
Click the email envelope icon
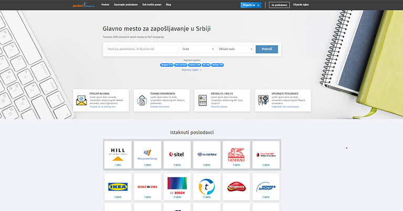click(81, 100)
